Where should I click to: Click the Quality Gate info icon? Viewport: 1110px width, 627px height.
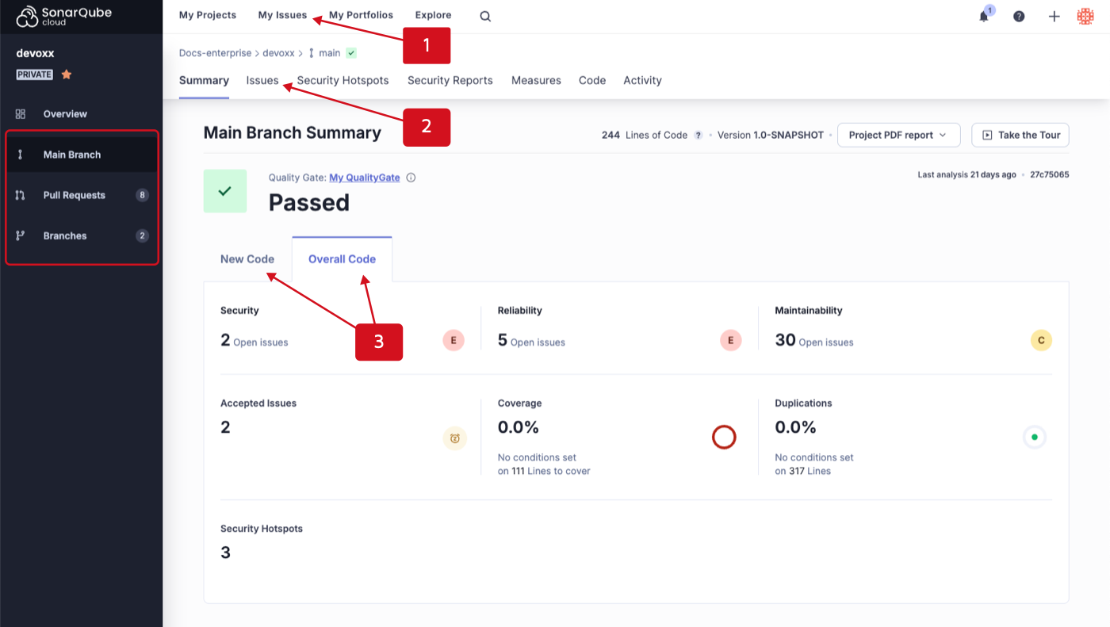coord(411,178)
